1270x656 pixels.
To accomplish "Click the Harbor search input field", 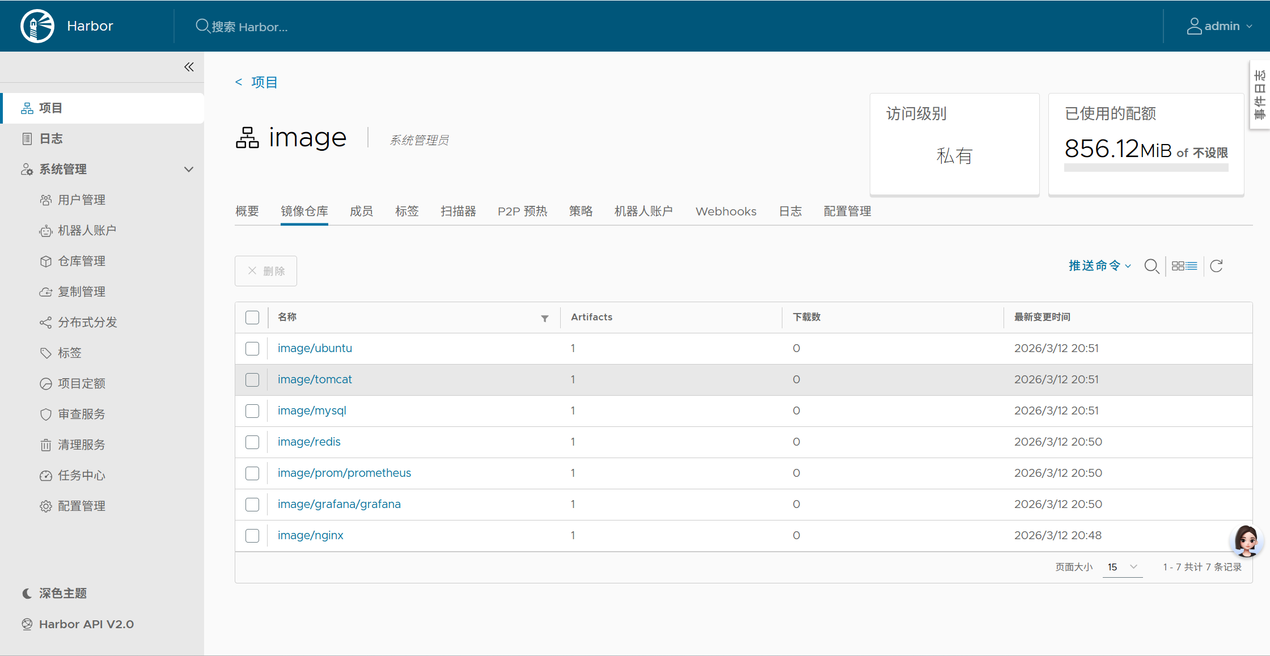I will point(249,27).
